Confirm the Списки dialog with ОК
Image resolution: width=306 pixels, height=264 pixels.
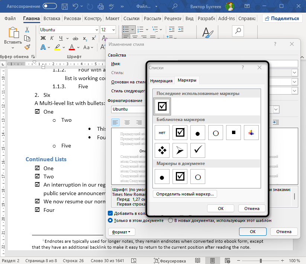click(x=220, y=209)
